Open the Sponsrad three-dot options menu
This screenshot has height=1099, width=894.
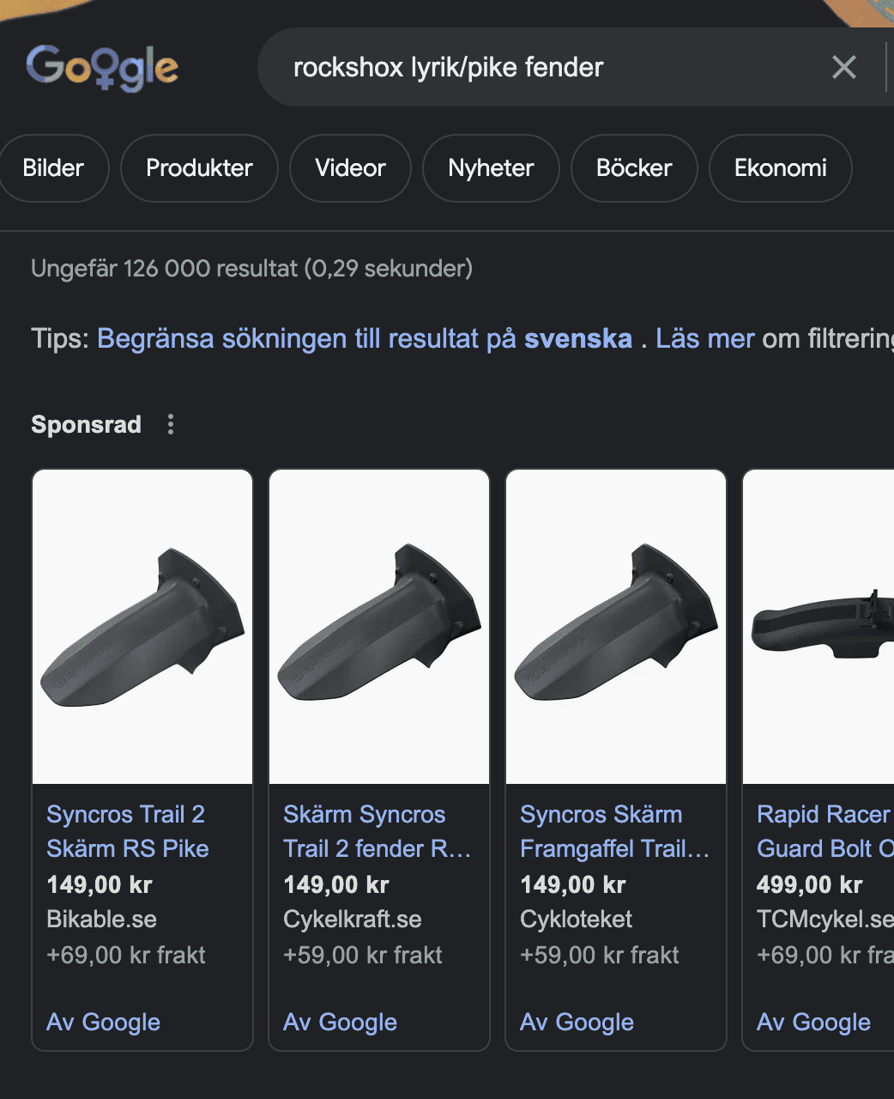tap(171, 424)
